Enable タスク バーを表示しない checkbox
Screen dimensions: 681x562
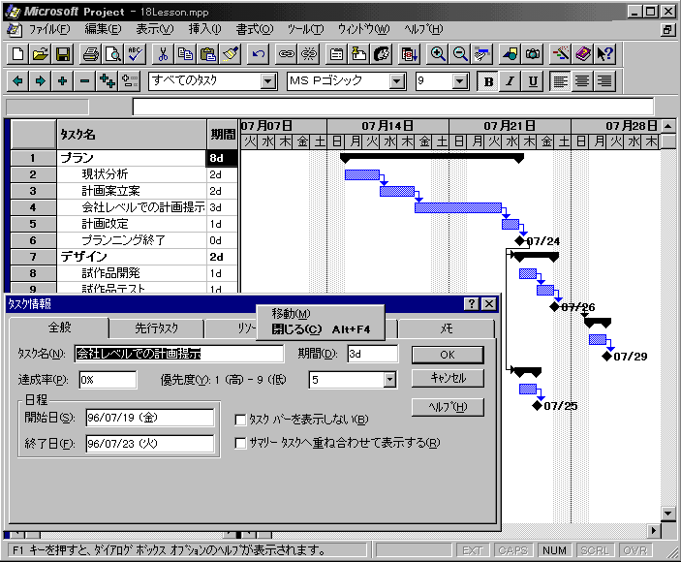click(x=242, y=420)
